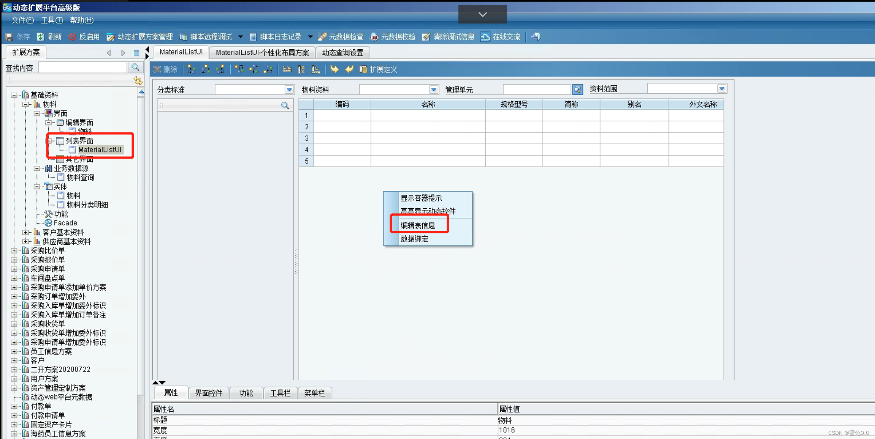
Task: Click the 查找内容 search input field
Action: (83, 68)
